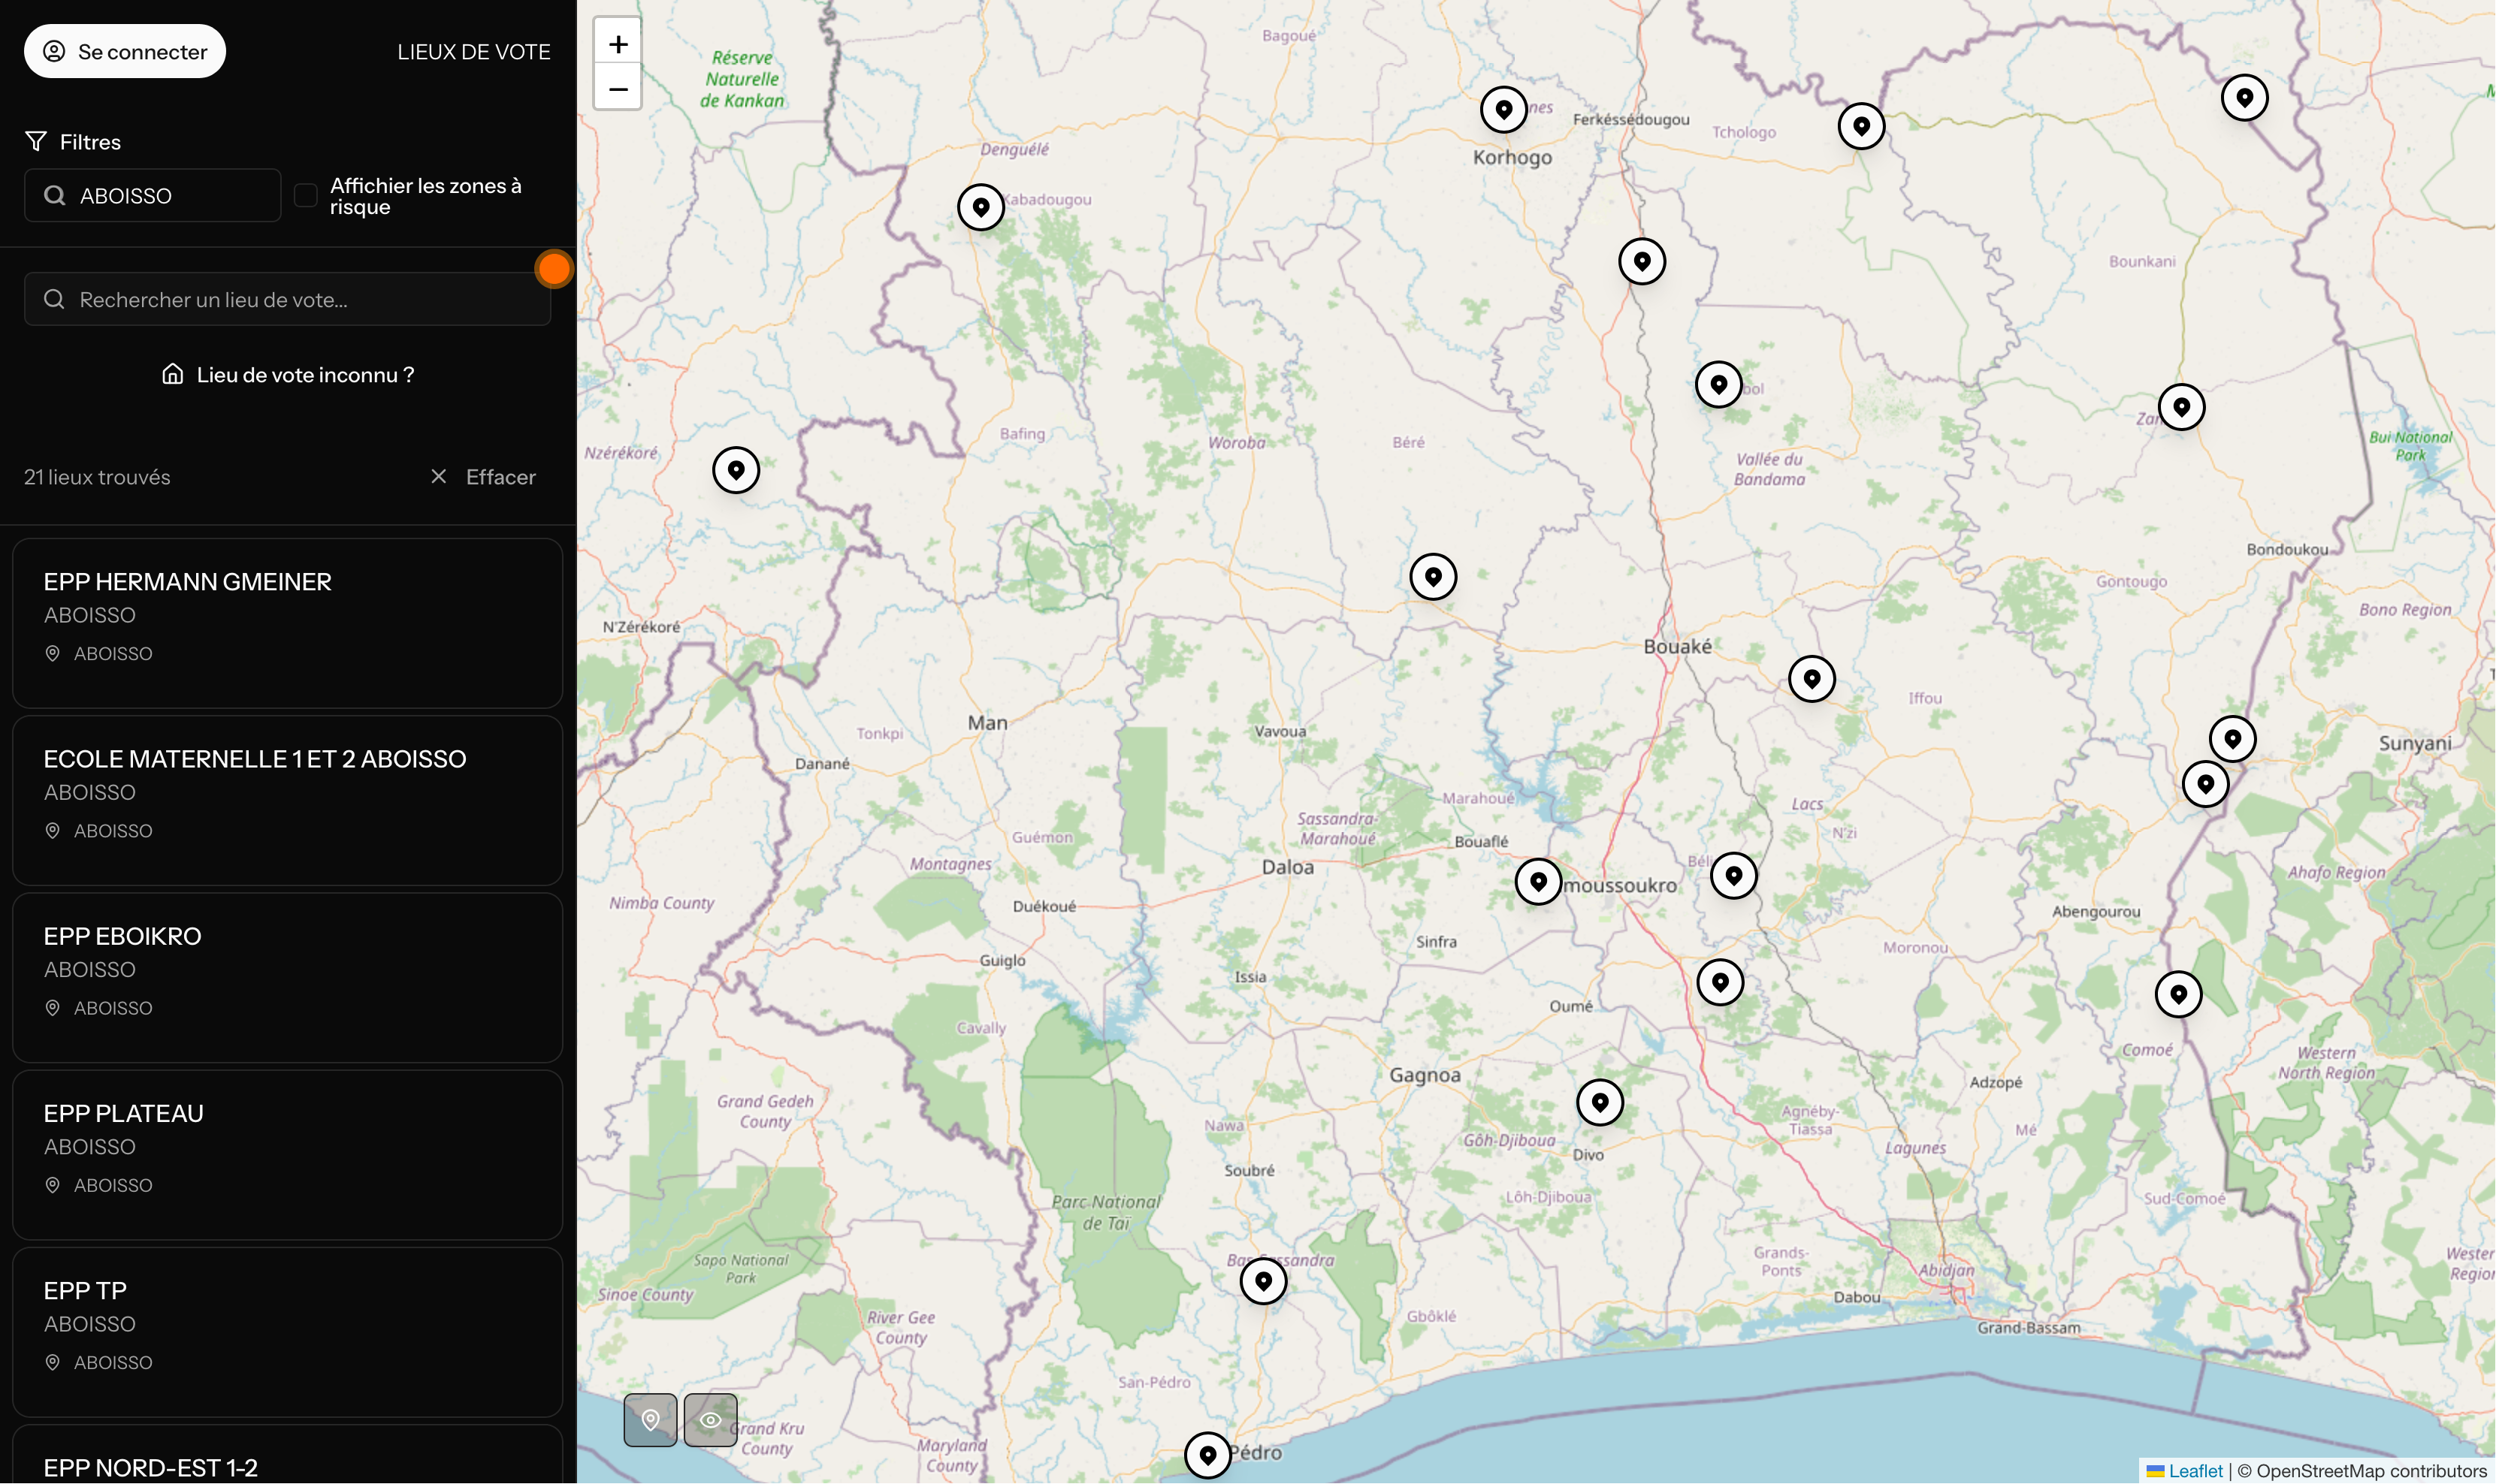Select EPP HERMANN GMEINER from list

288,622
